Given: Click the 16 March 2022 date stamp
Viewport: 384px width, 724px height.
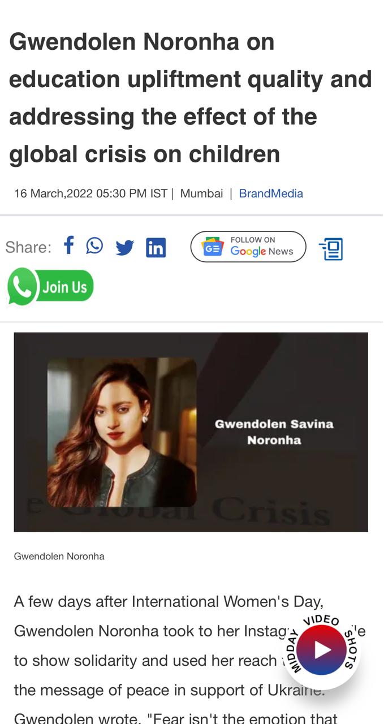Looking at the screenshot, I should (x=90, y=193).
